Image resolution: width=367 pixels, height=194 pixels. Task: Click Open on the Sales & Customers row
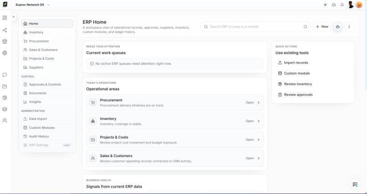(250, 158)
